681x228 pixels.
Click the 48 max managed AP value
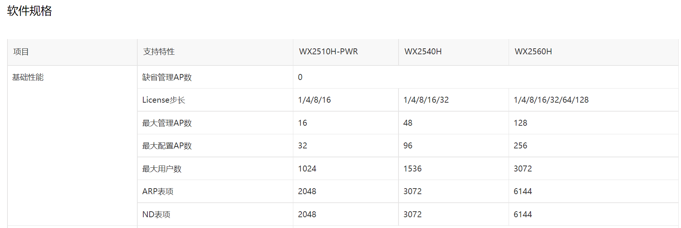(x=407, y=123)
